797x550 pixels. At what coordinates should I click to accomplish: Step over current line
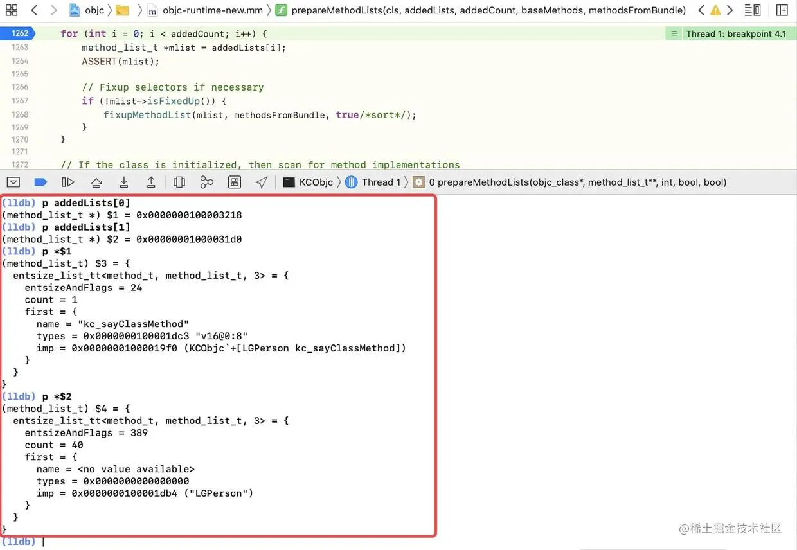tap(96, 182)
